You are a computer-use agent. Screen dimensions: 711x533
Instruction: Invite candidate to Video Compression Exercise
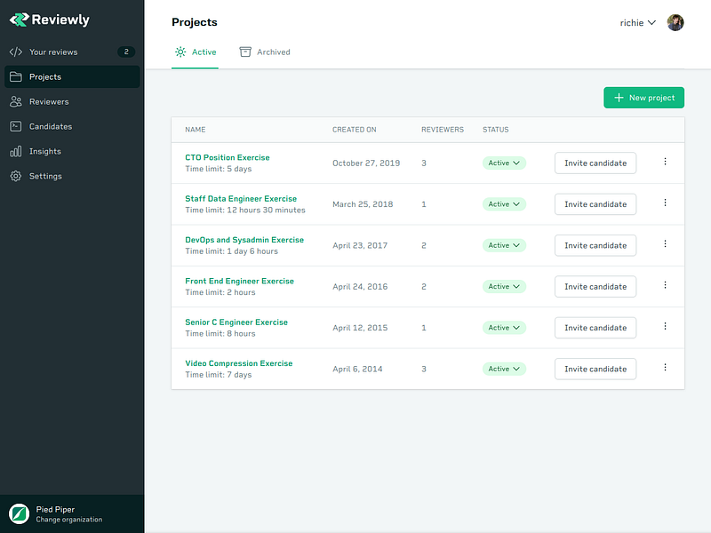point(595,369)
